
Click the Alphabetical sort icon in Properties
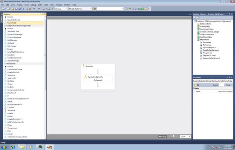click(198, 85)
